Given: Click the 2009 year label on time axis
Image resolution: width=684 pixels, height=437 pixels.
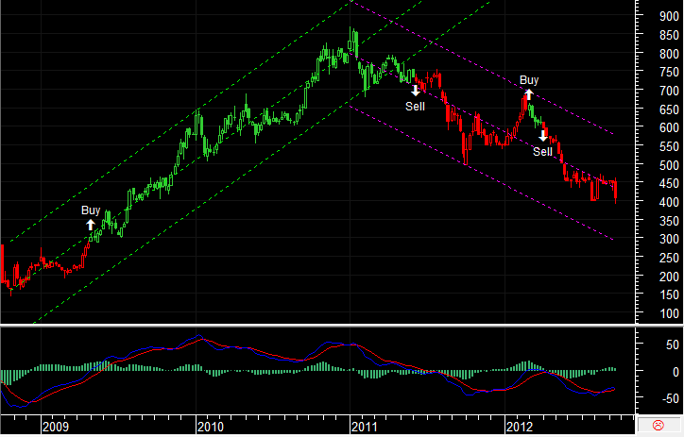Looking at the screenshot, I should [x=56, y=427].
